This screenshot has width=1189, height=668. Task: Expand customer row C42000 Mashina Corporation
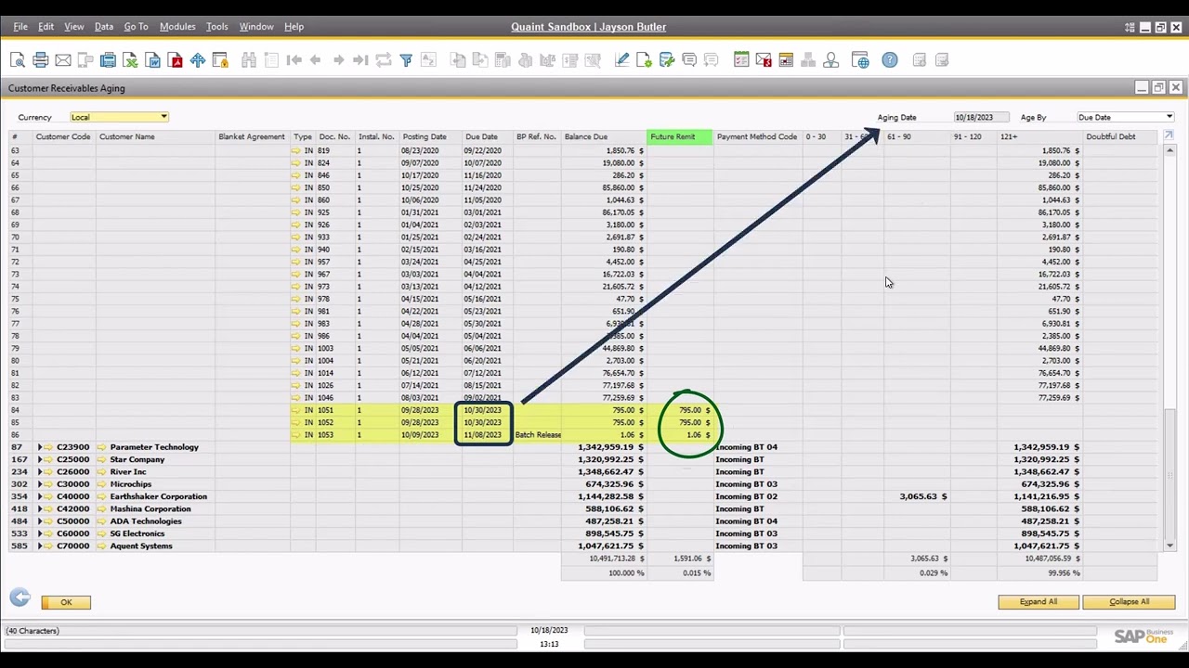coord(40,508)
